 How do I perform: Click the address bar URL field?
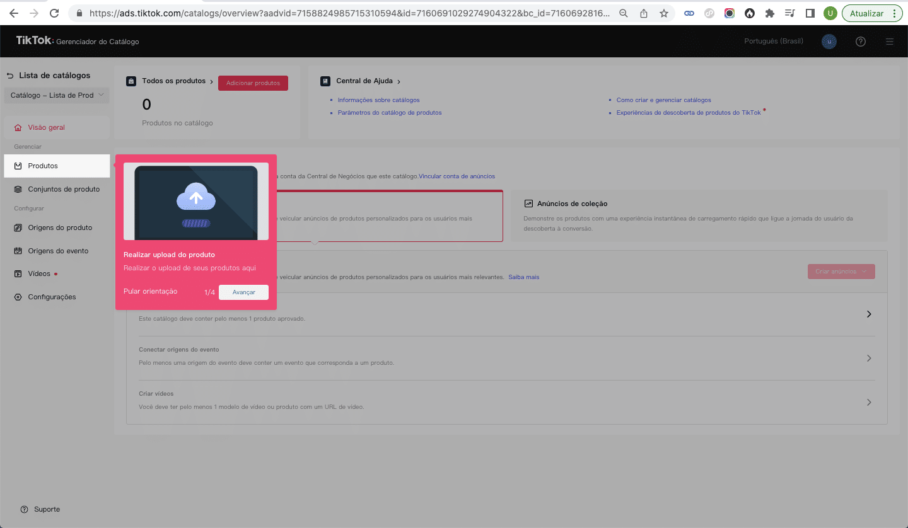coord(350,13)
